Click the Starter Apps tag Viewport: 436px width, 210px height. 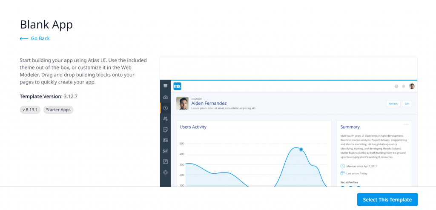point(58,109)
